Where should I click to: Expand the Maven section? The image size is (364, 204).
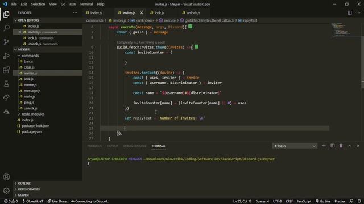[x=47, y=195]
